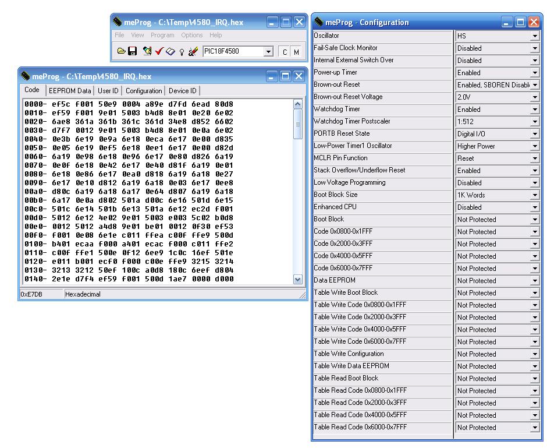
Task: Click the code row starting with 0000-
Action: click(x=129, y=104)
